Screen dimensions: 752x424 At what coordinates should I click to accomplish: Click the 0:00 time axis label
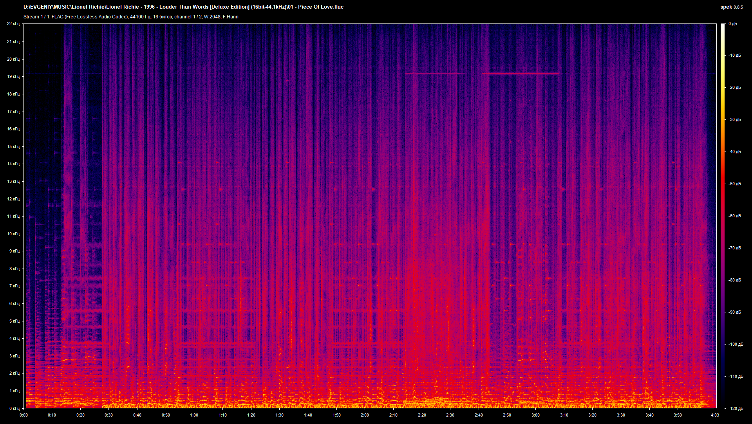click(x=23, y=415)
